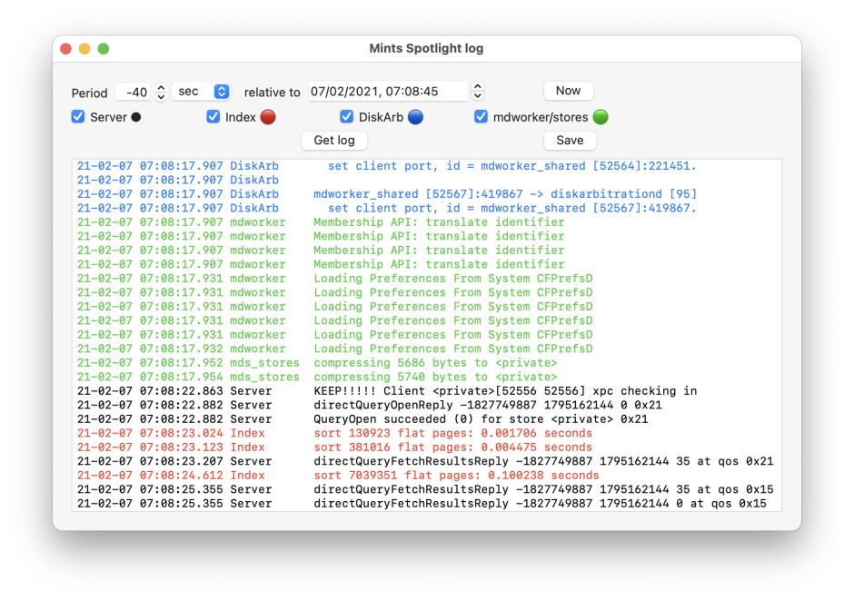Toggle the Index checkbox

tap(213, 117)
